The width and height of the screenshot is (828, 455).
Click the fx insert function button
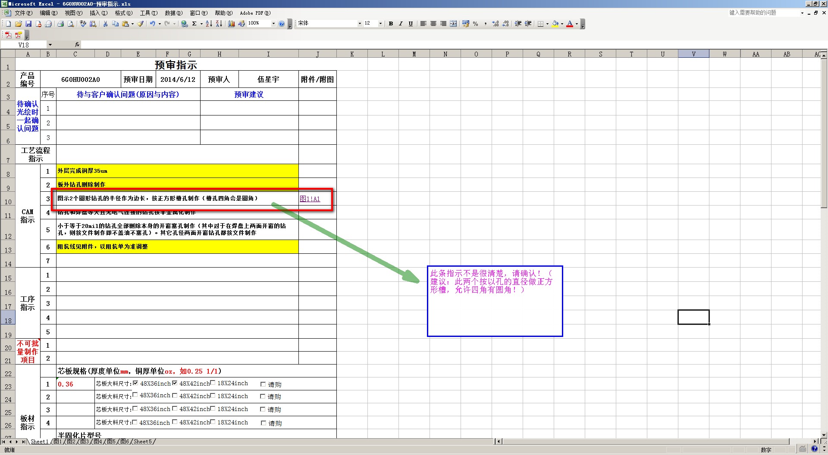pos(77,44)
